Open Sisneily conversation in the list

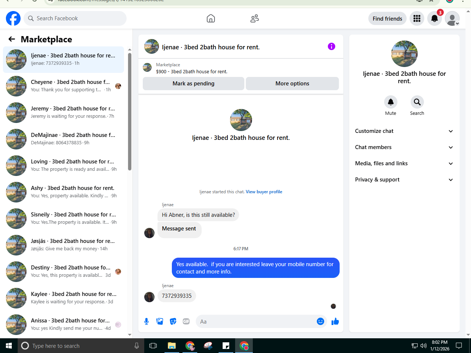(x=63, y=219)
